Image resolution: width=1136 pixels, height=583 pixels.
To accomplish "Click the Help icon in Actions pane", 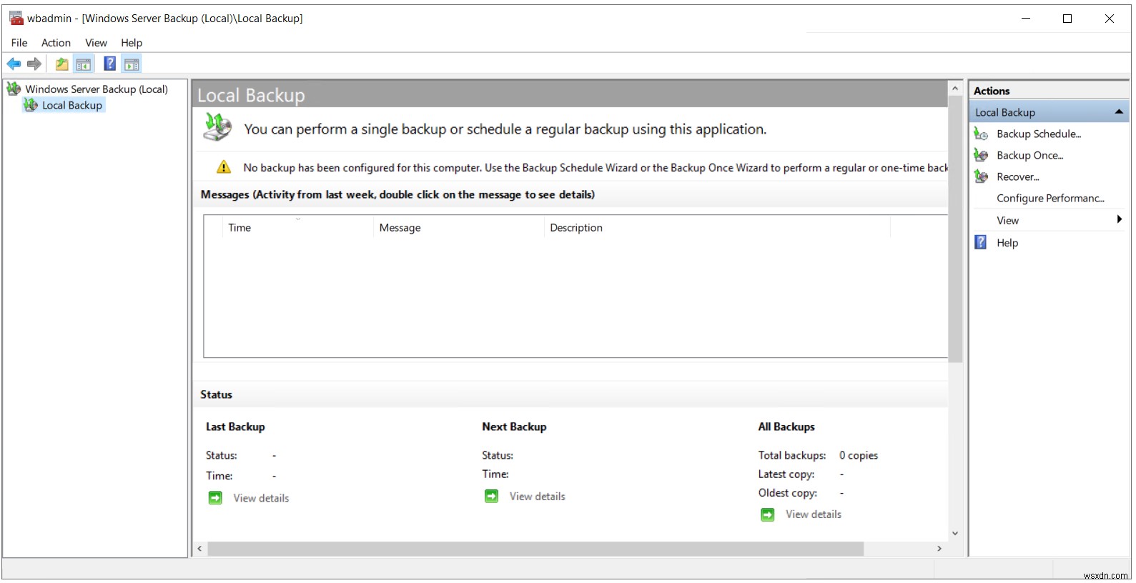I will 981,242.
